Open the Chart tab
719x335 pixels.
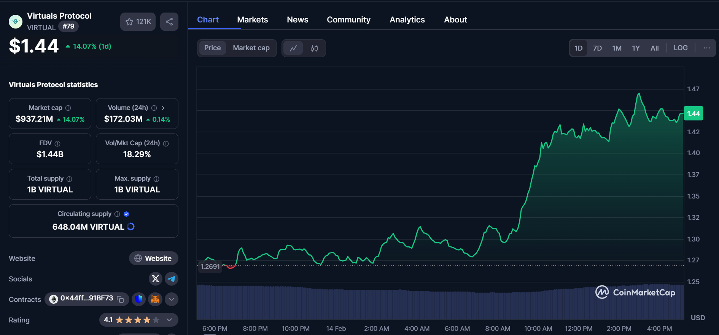208,20
